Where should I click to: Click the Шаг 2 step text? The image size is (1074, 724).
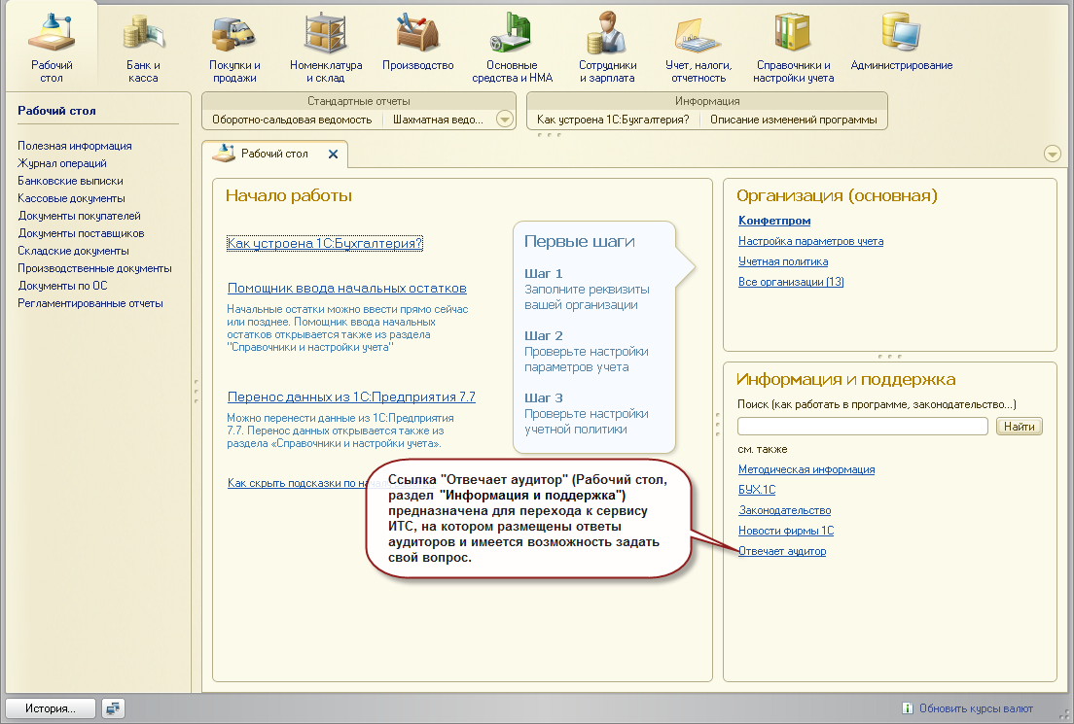click(543, 336)
